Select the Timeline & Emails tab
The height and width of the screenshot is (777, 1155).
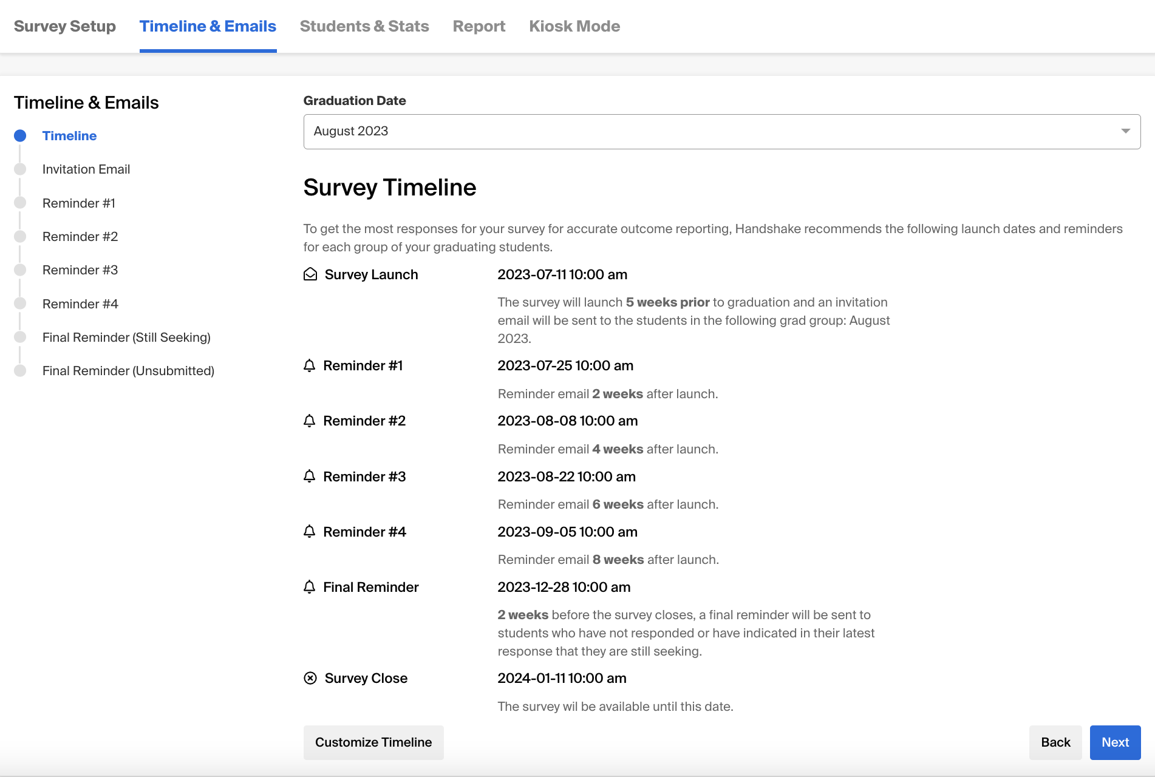pos(208,26)
